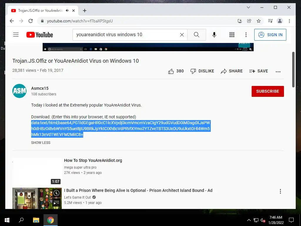This screenshot has height=226, width=301.
Task: Open the Chrome profile avatar
Action: [280, 21]
